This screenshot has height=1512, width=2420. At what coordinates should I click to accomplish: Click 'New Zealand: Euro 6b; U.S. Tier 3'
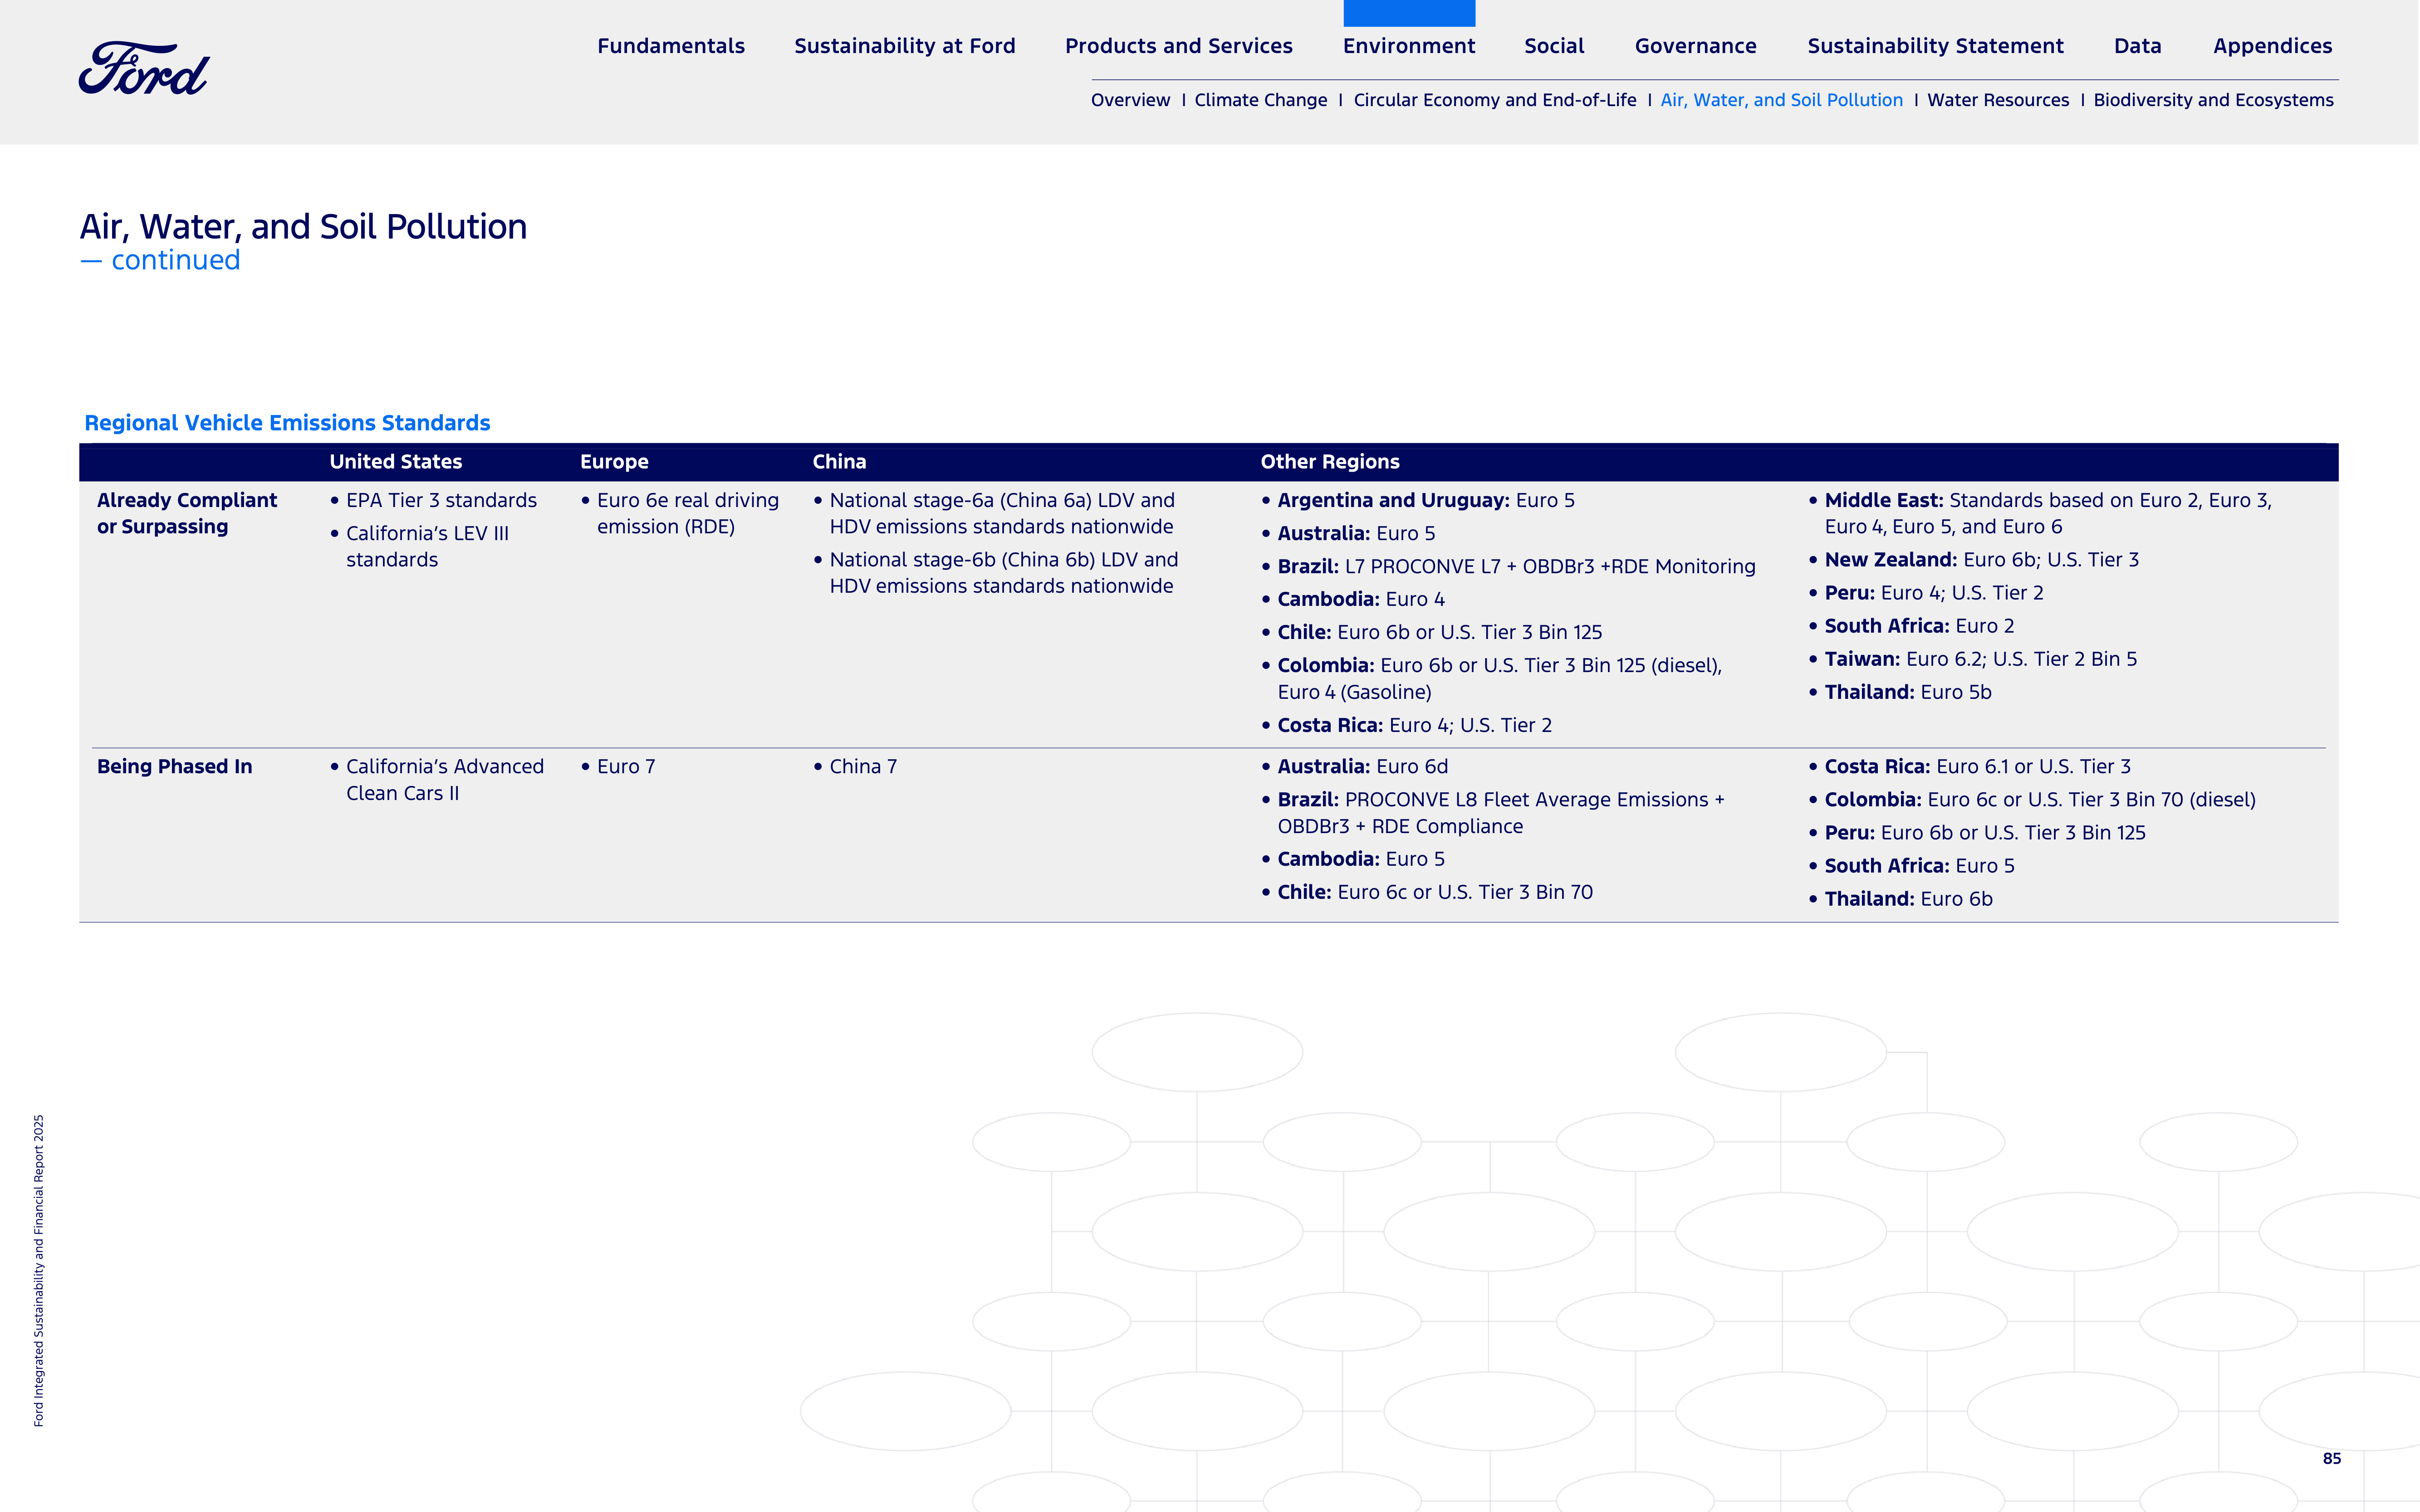1981,560
